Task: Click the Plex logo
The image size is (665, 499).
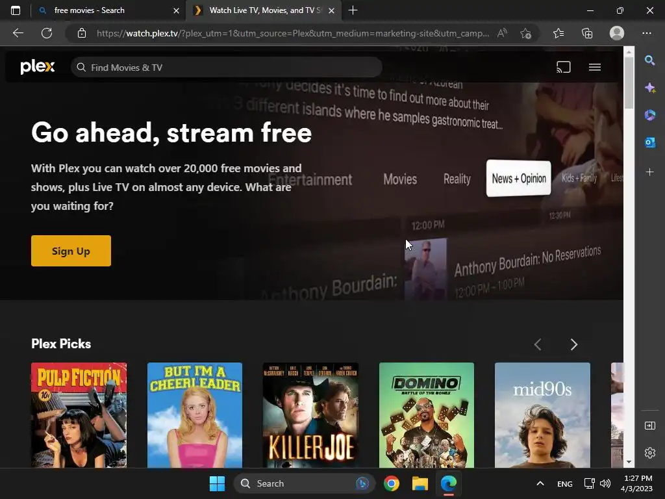Action: [37, 67]
